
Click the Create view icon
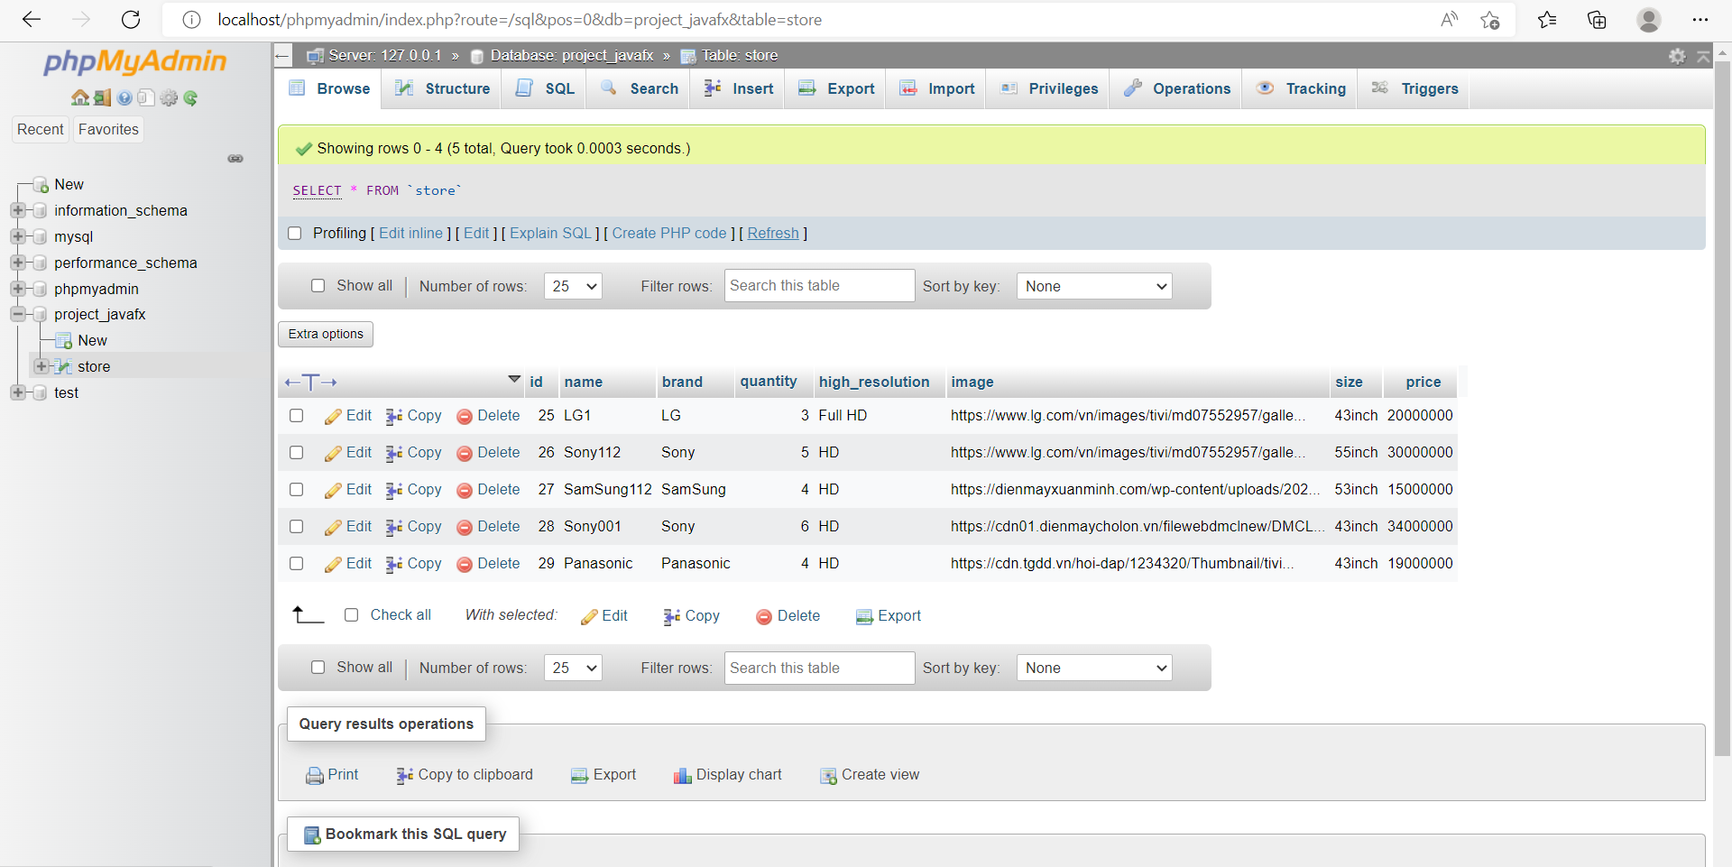828,775
